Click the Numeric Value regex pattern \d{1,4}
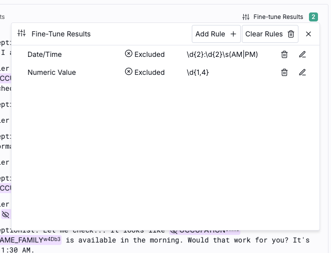 click(198, 72)
